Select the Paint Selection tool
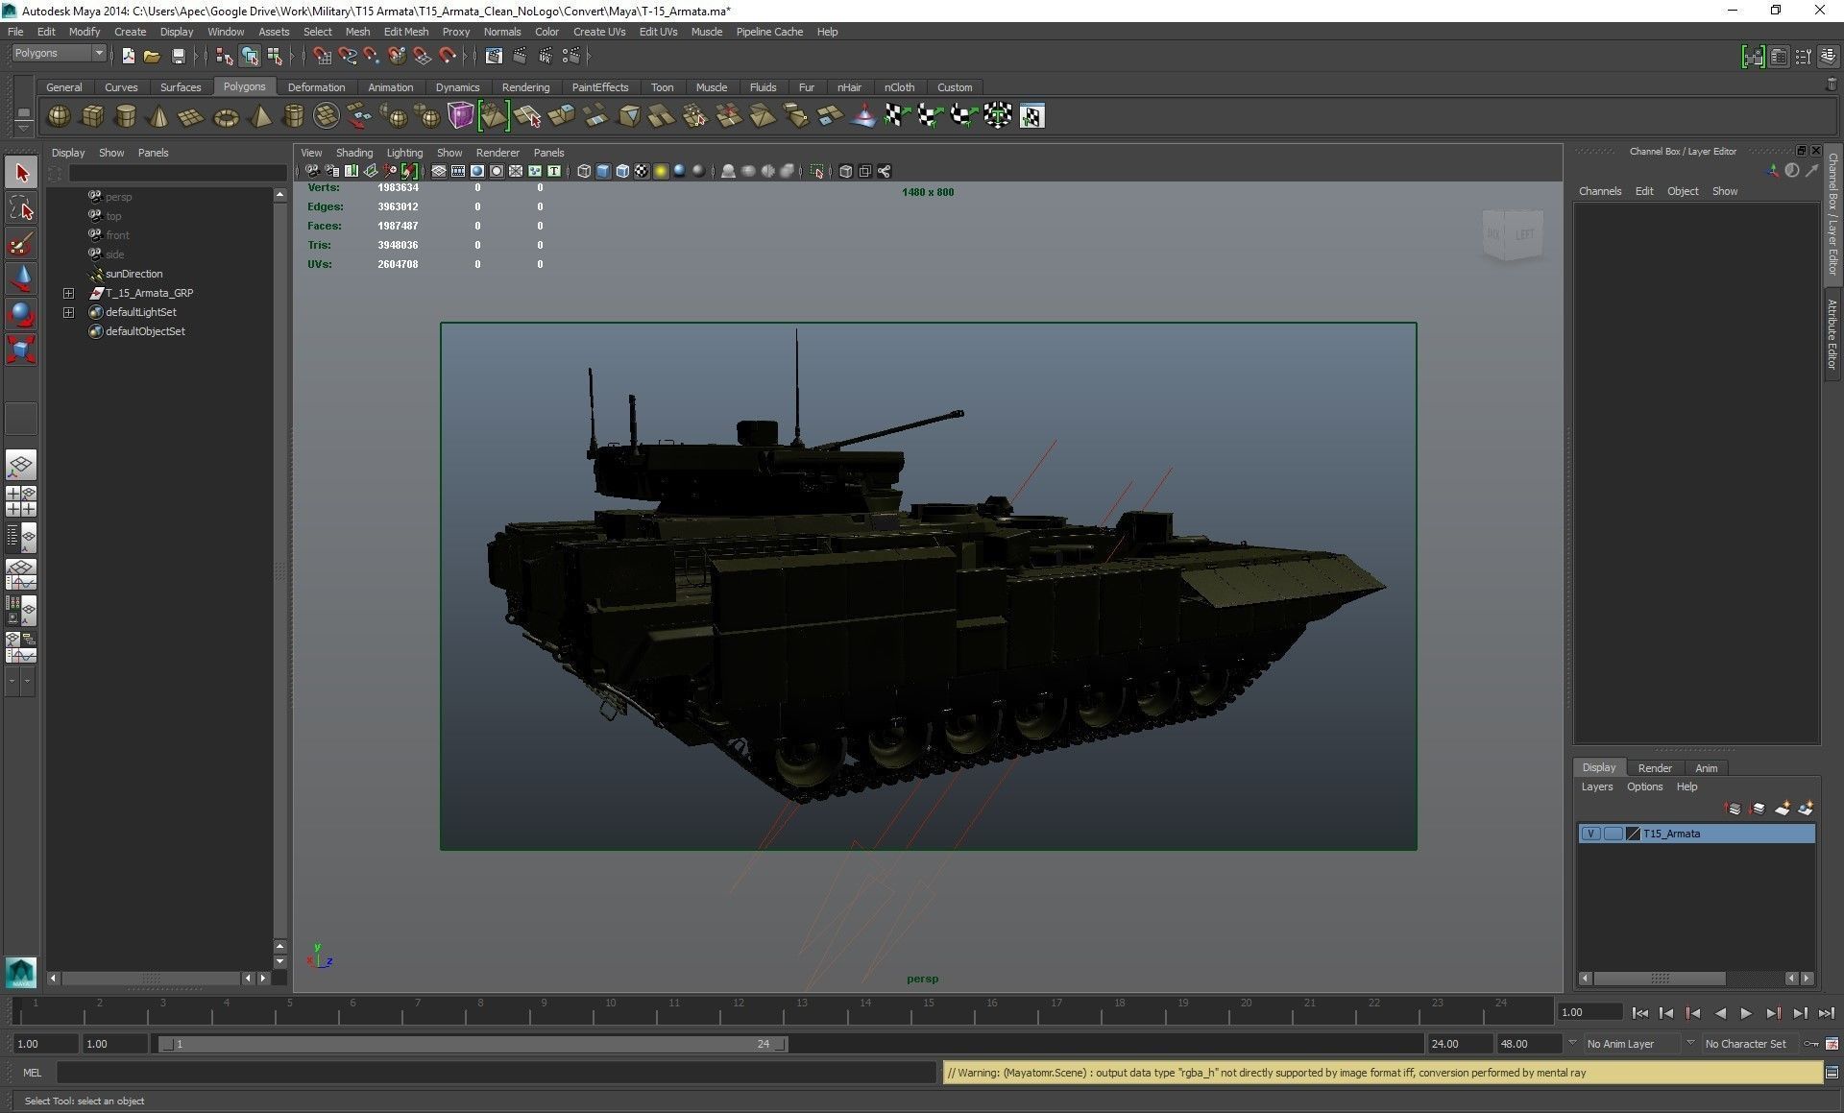Viewport: 1844px width, 1113px height. [21, 244]
